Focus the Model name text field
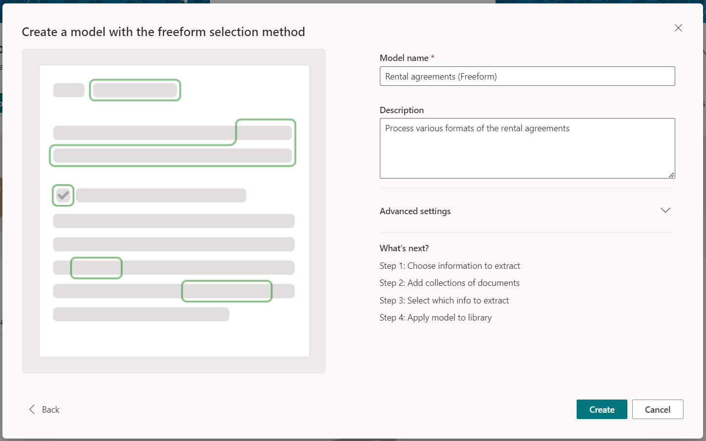The height and width of the screenshot is (441, 706). (x=527, y=77)
